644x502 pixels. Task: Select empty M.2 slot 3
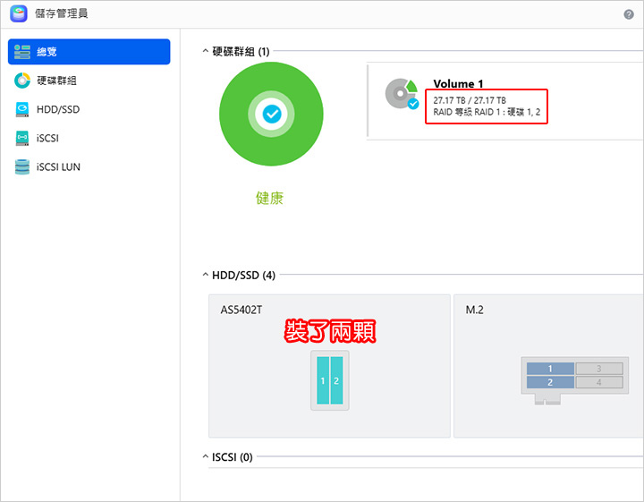[599, 369]
